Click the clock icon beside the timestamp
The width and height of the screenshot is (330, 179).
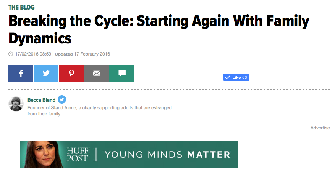[11, 54]
